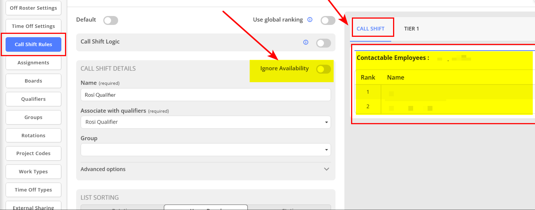Screen dimensions: 535x210
Task: Open the Group dropdown
Action: point(205,149)
